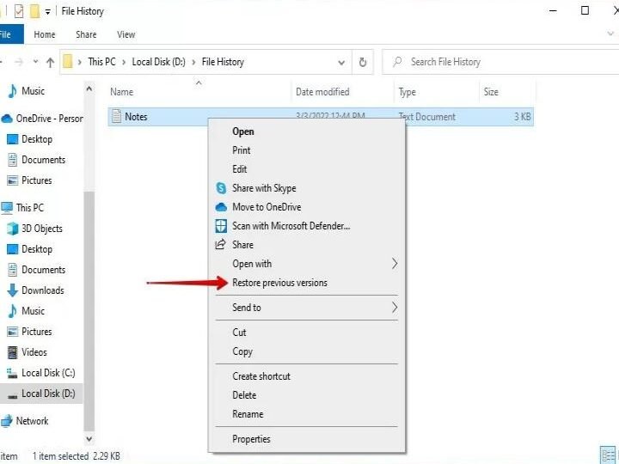The height and width of the screenshot is (464, 619).
Task: Choose Copy from the context menu
Action: click(307, 351)
